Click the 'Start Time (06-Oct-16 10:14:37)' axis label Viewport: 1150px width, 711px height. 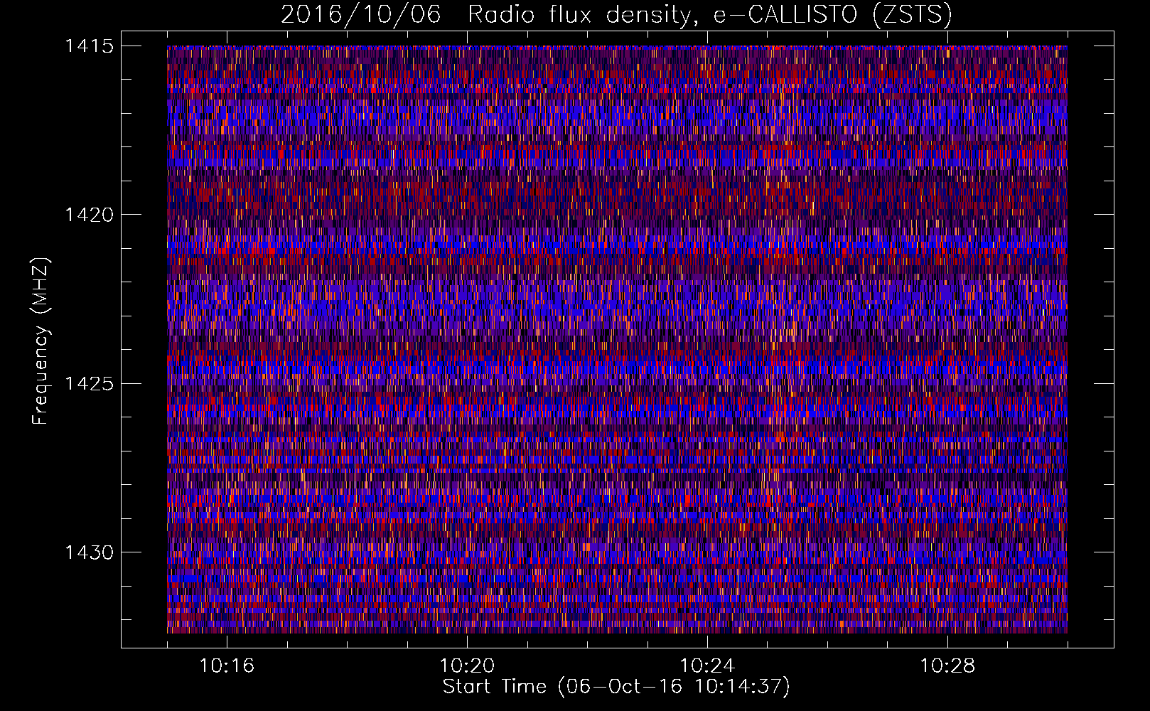tap(616, 687)
